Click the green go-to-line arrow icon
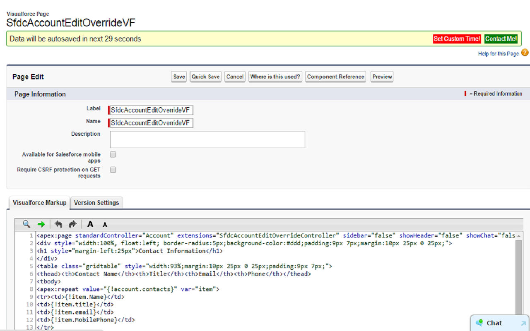This screenshot has height=331, width=530. (x=41, y=224)
